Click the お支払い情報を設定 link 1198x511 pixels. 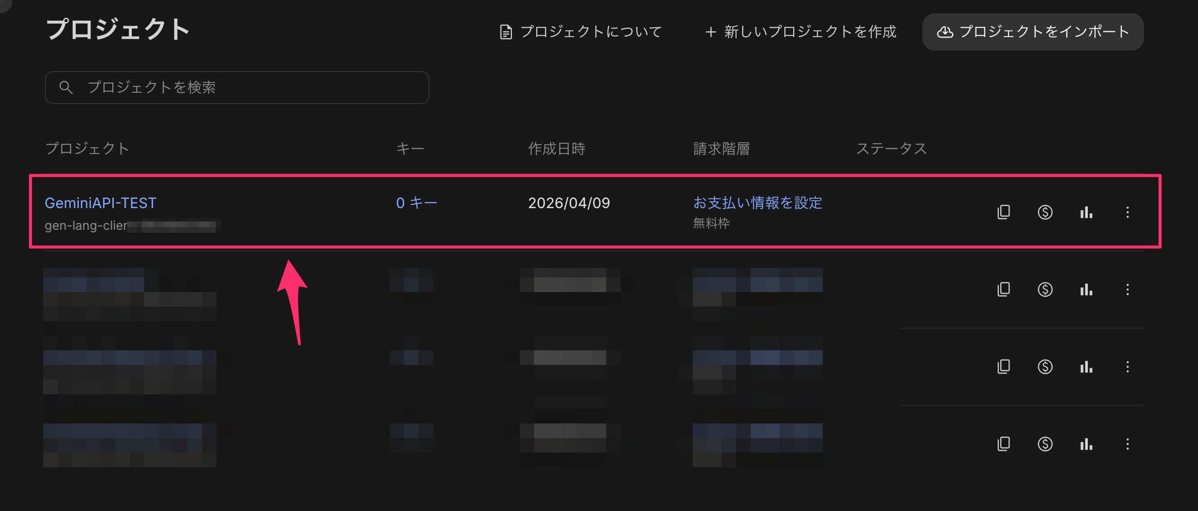click(x=757, y=203)
